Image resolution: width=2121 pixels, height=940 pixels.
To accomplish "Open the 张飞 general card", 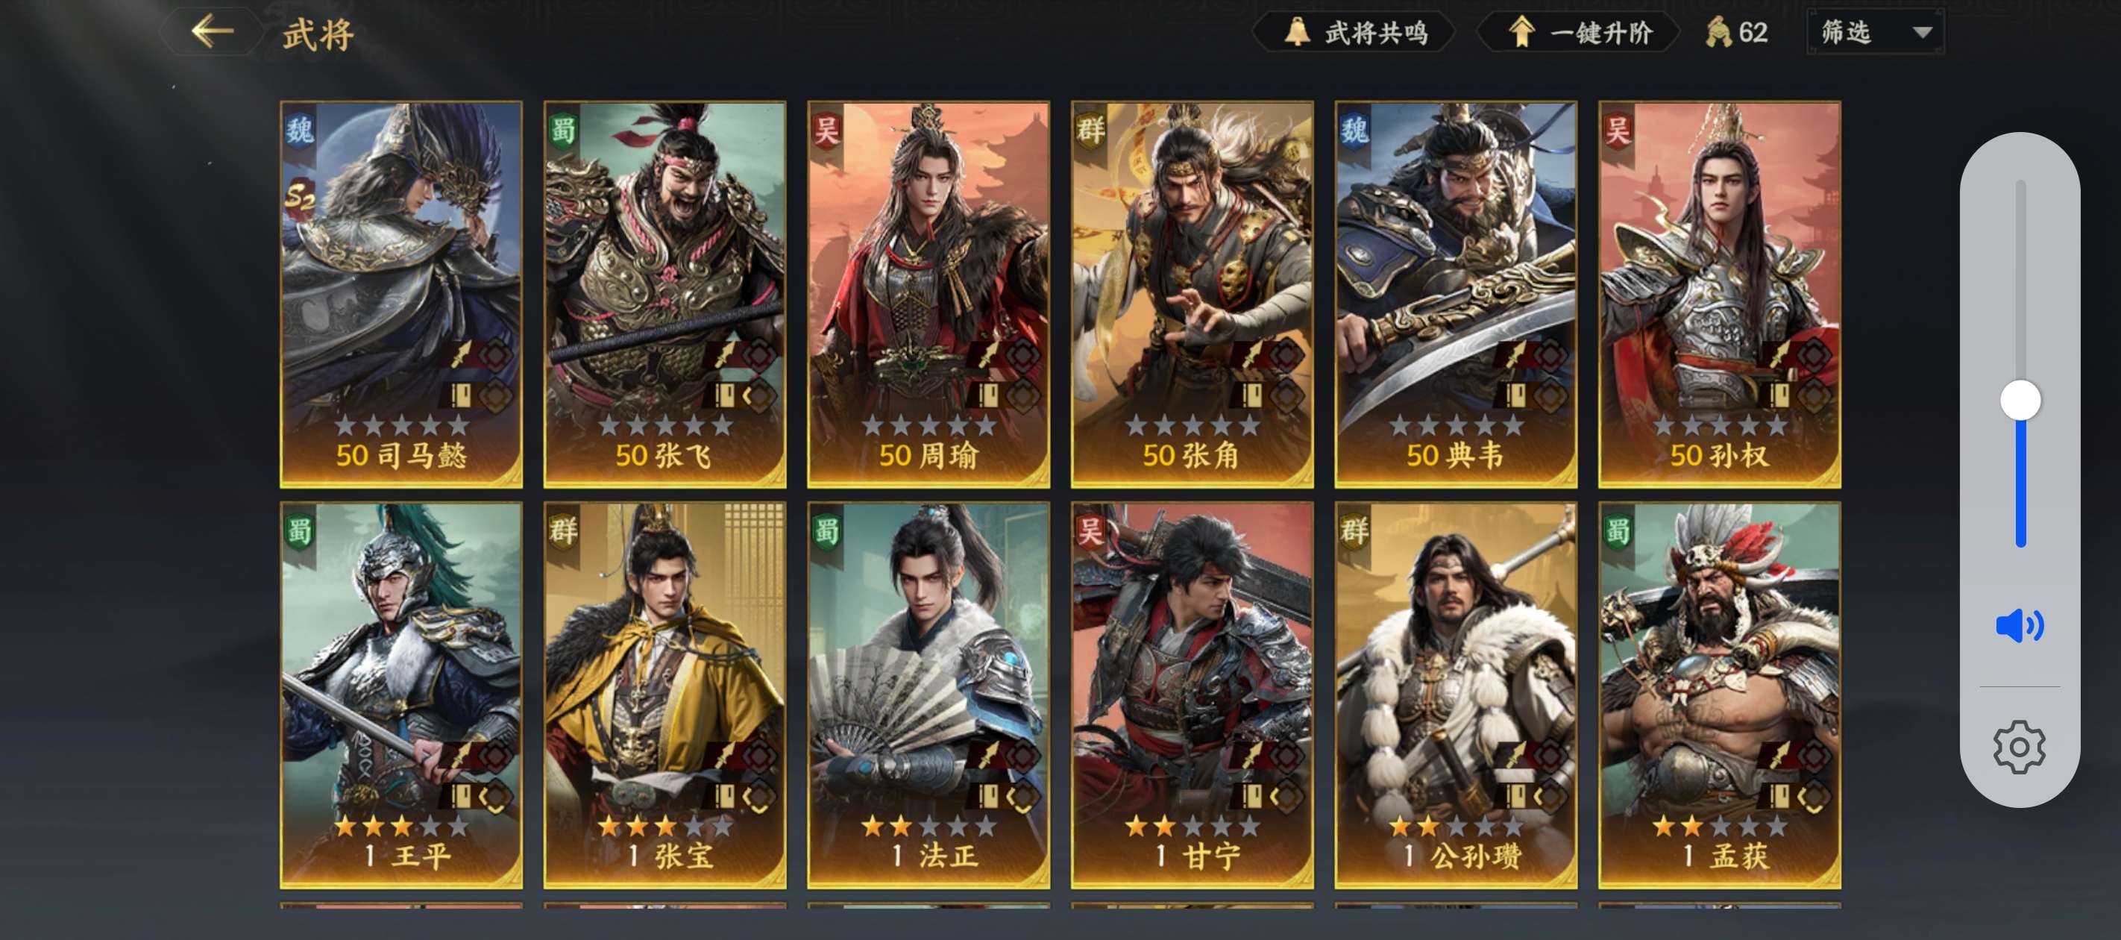I will pyautogui.click(x=664, y=294).
